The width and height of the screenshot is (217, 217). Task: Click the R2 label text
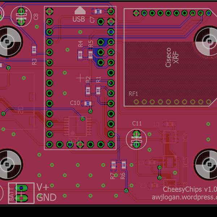(88, 80)
